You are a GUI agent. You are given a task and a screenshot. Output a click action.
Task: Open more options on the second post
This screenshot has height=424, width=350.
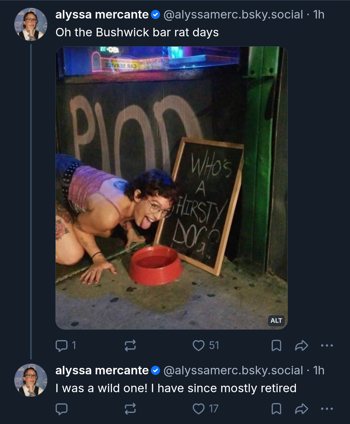click(327, 409)
